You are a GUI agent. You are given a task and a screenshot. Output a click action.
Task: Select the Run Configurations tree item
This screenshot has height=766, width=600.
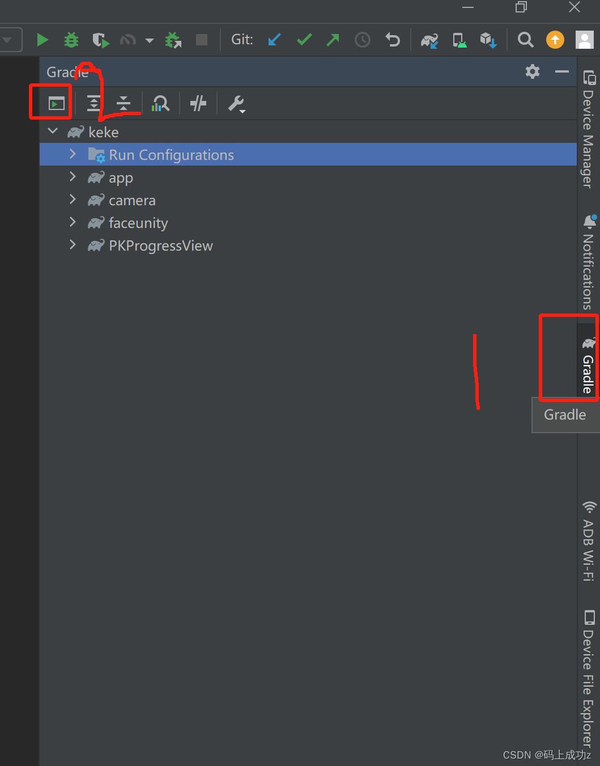coord(171,154)
